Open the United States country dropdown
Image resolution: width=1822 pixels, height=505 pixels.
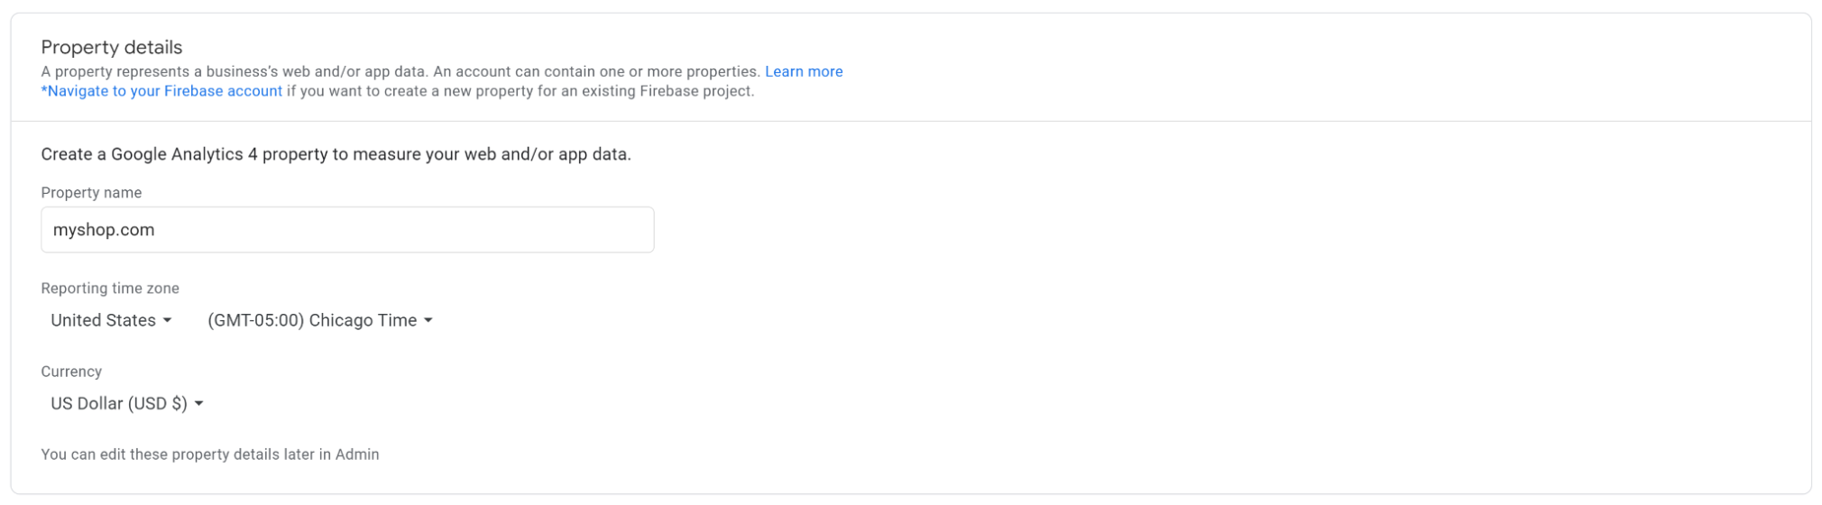111,321
